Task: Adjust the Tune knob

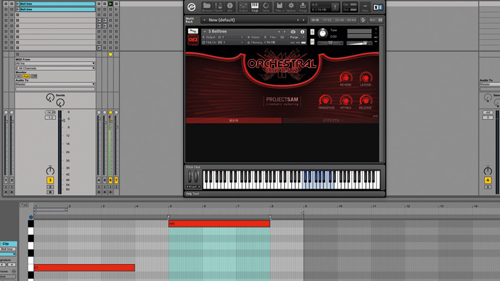Action: pos(323,33)
